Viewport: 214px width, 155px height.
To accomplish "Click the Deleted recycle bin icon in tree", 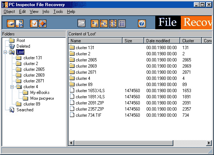I will (x=12, y=46).
